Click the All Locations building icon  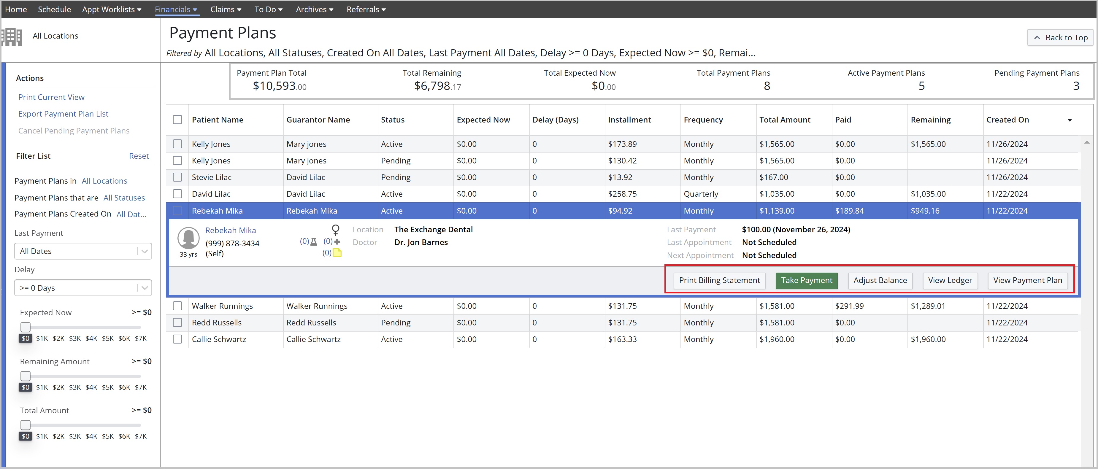point(12,36)
